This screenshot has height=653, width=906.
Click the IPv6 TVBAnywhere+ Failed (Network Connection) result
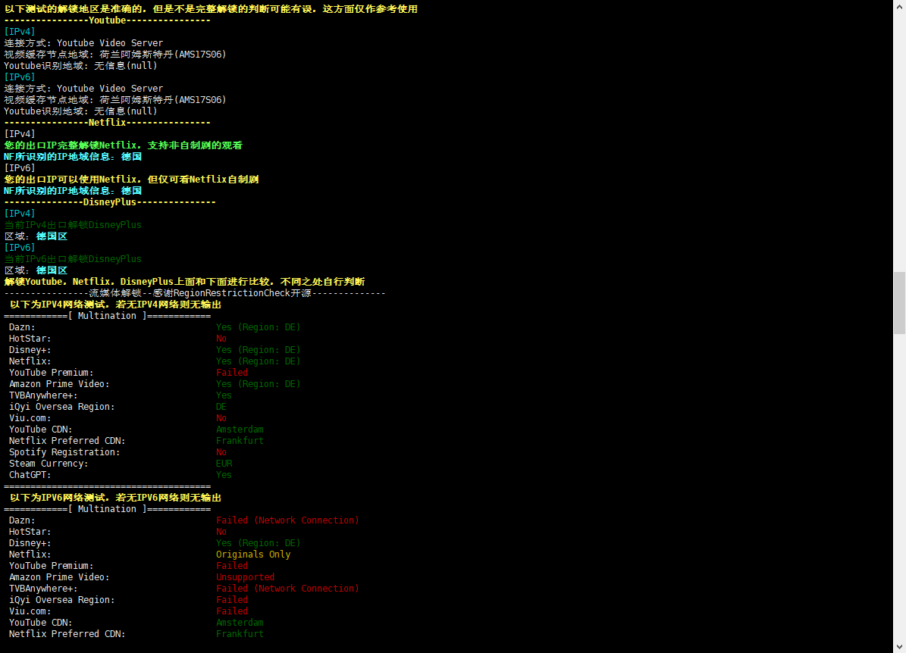287,589
